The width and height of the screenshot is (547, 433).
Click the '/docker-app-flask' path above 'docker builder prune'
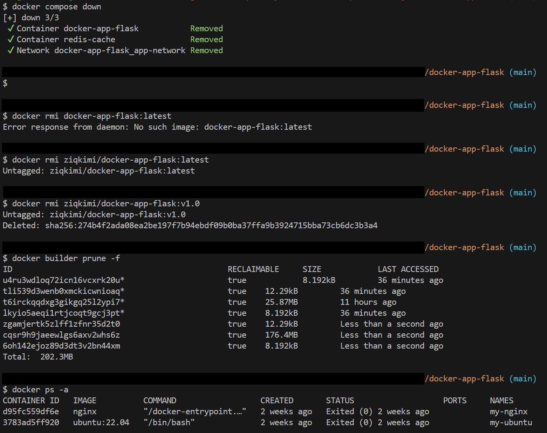point(464,247)
